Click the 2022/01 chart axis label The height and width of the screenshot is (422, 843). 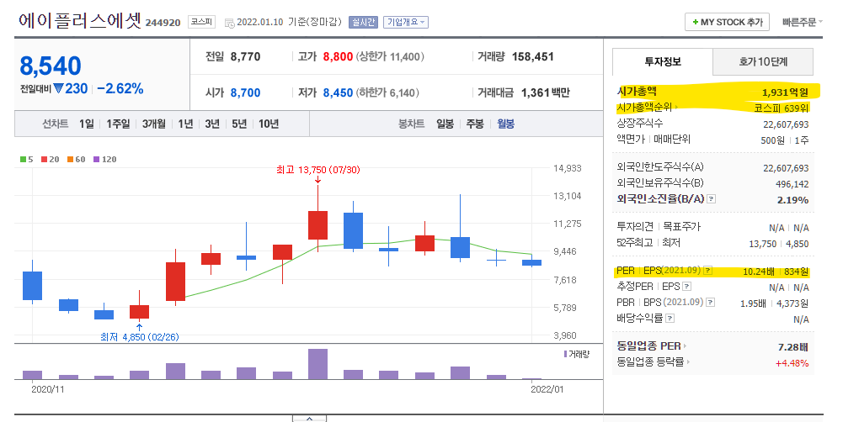(547, 389)
